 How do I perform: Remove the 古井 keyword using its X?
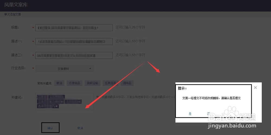click(57, 106)
